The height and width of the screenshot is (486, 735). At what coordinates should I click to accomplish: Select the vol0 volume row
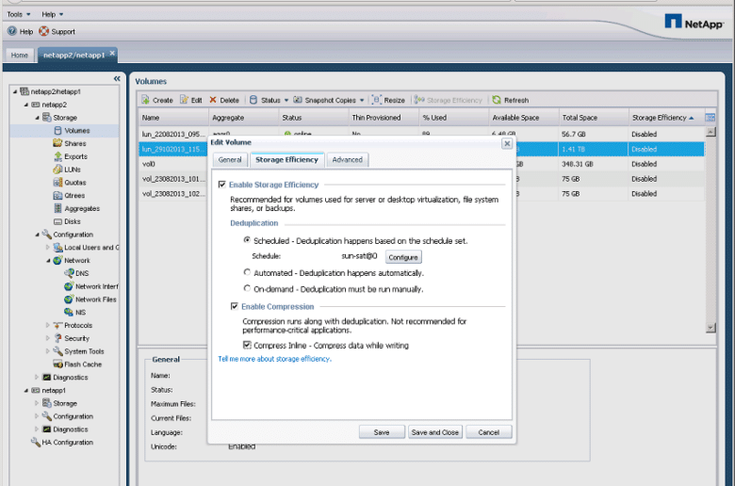pyautogui.click(x=421, y=164)
